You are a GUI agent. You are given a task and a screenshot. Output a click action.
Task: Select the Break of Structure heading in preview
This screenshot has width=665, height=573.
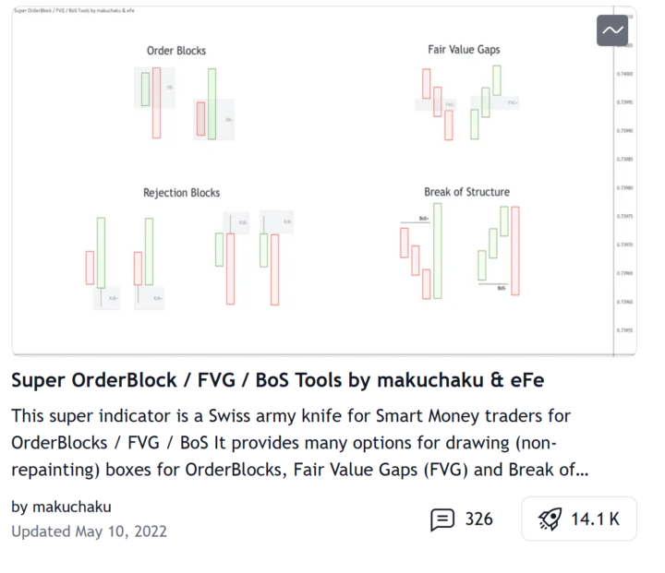[x=466, y=192]
